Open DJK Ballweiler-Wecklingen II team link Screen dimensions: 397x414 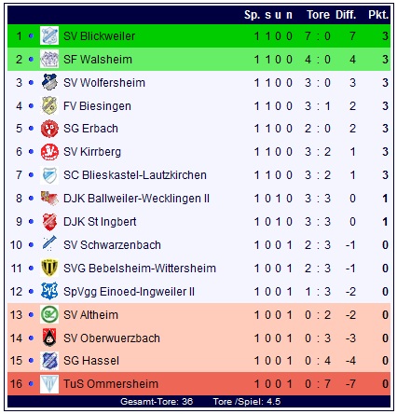click(x=136, y=199)
